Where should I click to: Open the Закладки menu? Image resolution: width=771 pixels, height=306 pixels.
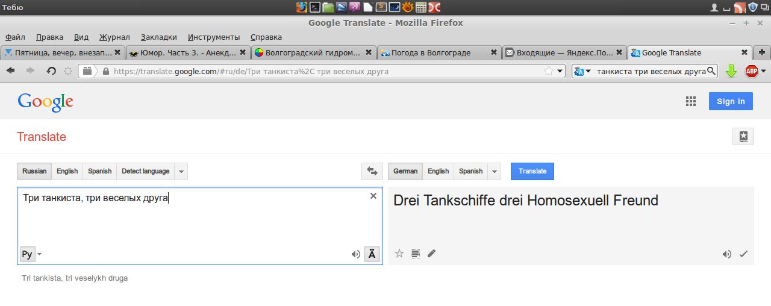159,37
